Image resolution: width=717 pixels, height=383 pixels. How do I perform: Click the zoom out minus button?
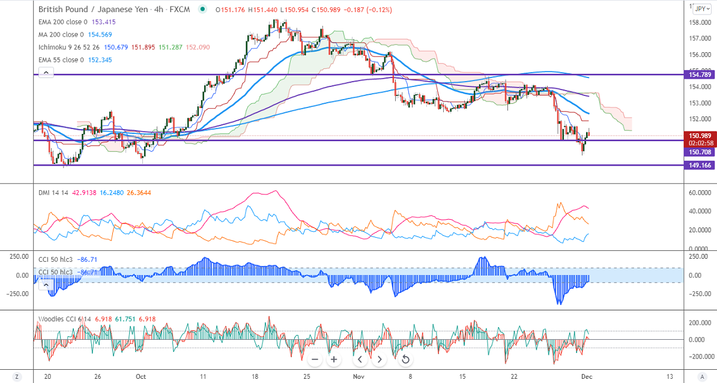click(x=315, y=360)
